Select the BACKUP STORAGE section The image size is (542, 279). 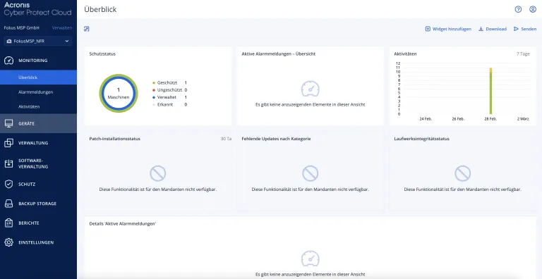tap(38, 204)
